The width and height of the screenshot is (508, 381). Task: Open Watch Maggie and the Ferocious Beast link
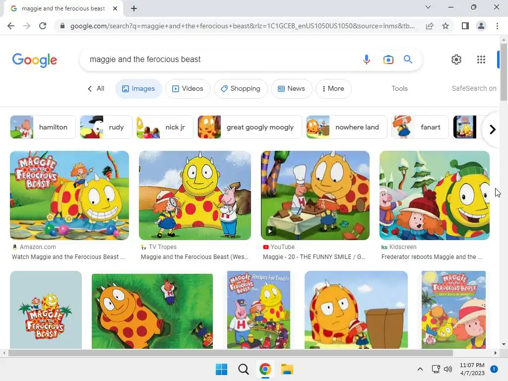click(68, 257)
